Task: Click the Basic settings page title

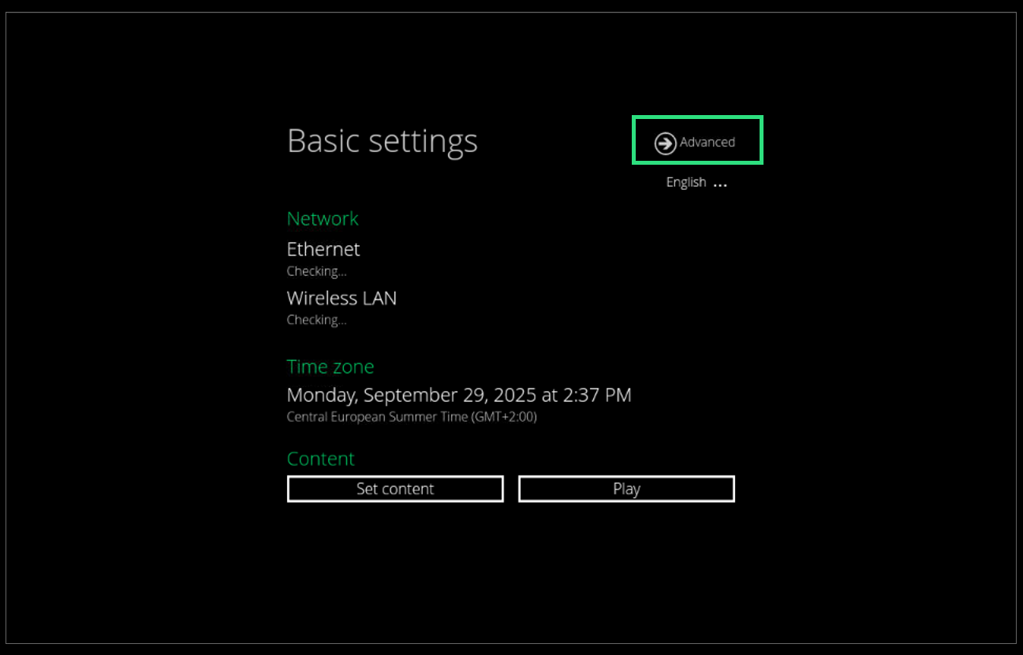Action: (382, 141)
